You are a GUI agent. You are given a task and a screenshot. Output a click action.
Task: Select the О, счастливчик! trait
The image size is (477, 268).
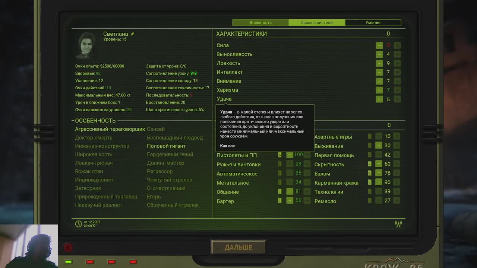coord(166,188)
